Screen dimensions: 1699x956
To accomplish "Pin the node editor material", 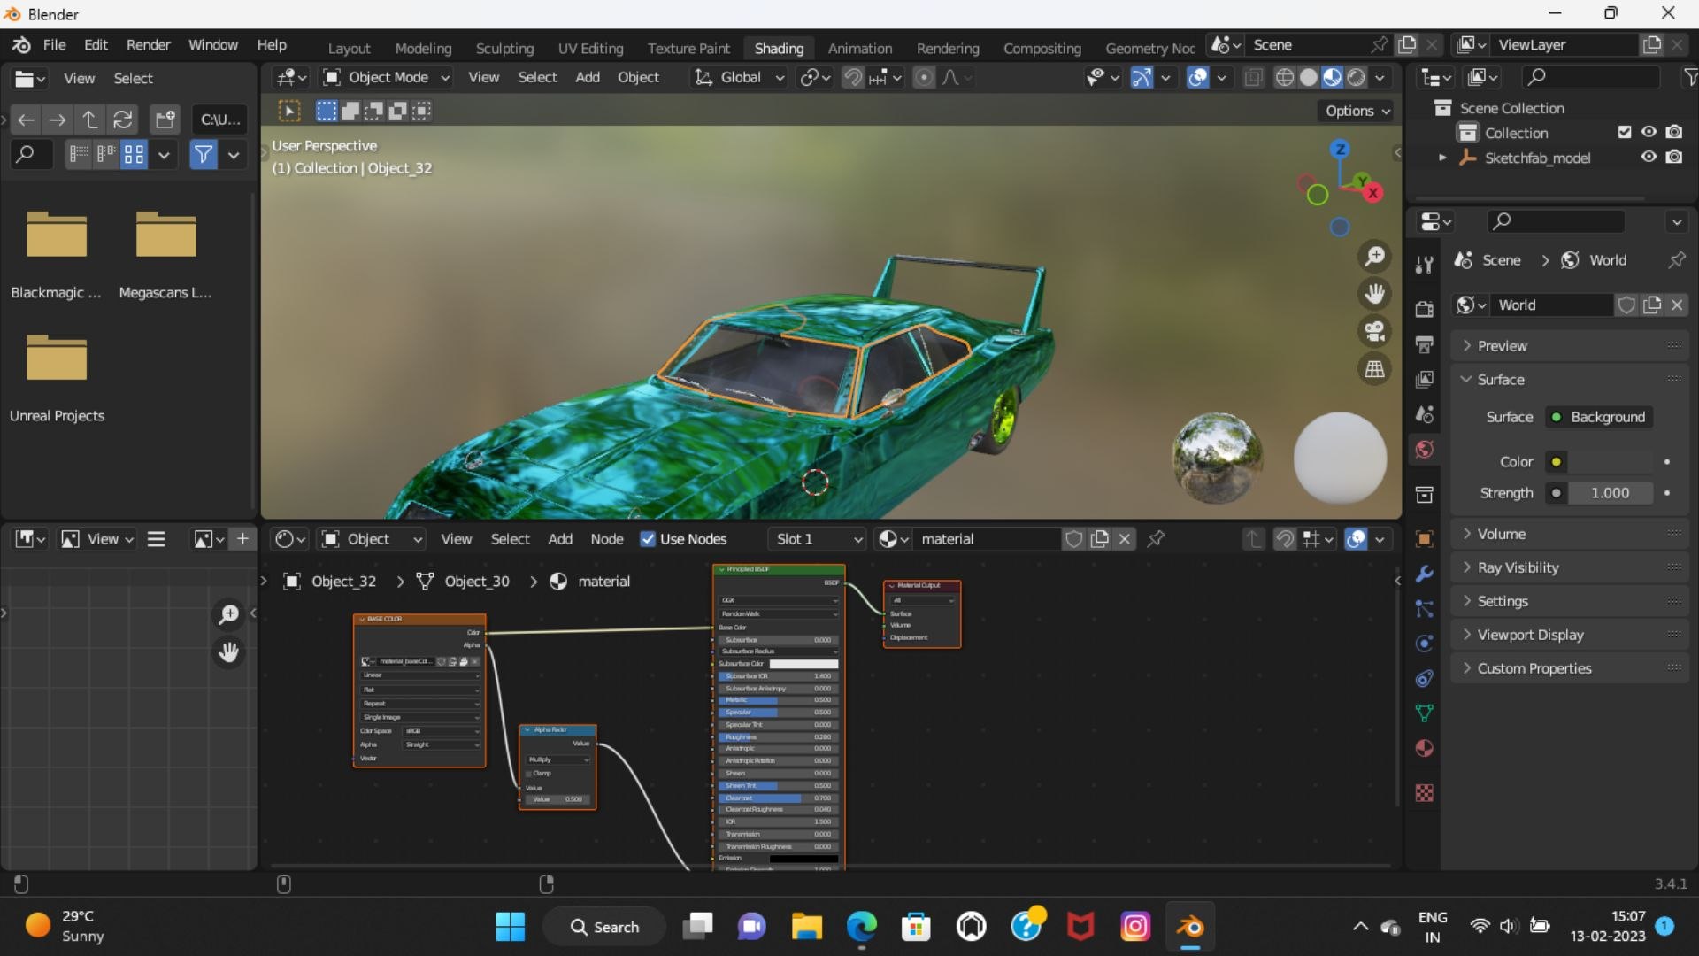I will (1156, 539).
